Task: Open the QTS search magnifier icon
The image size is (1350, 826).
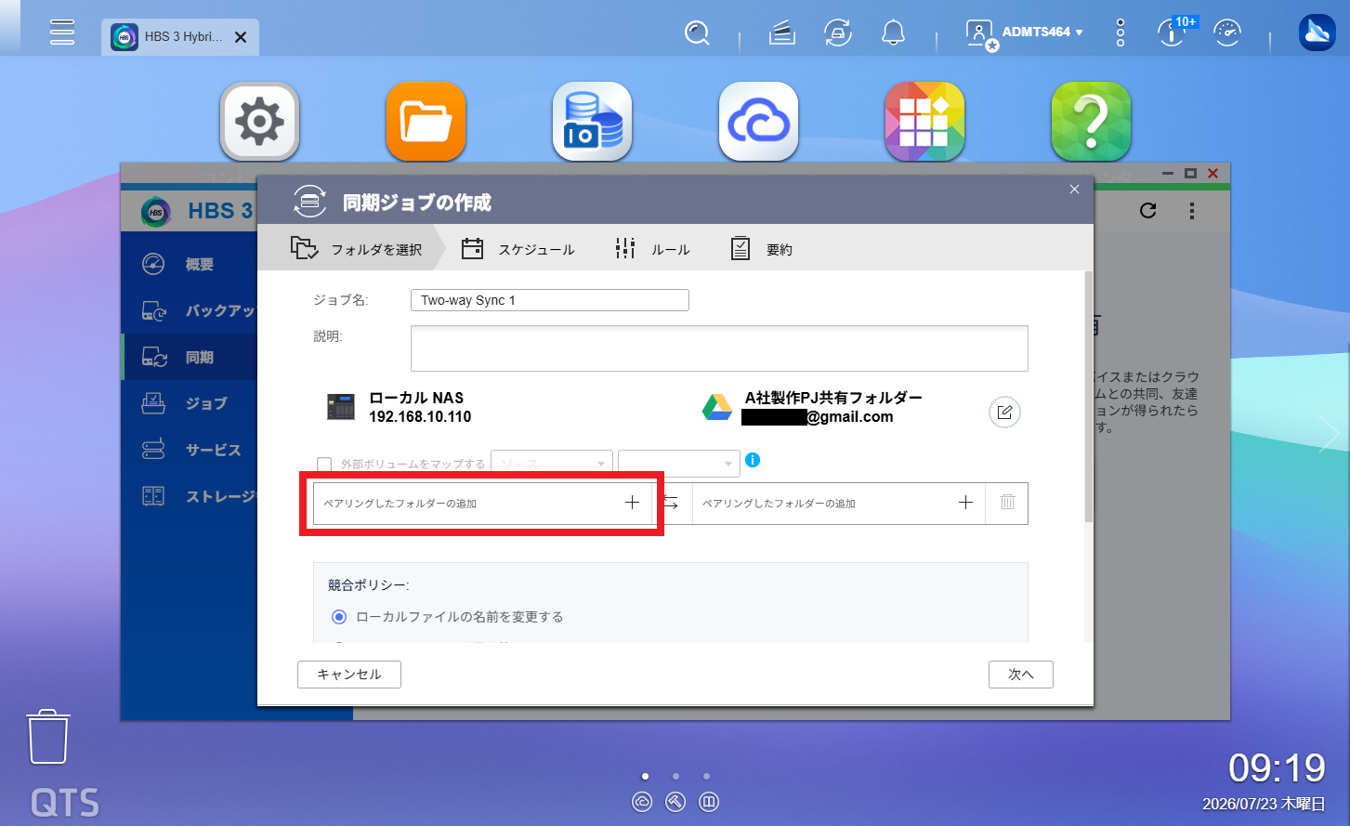Action: tap(697, 33)
